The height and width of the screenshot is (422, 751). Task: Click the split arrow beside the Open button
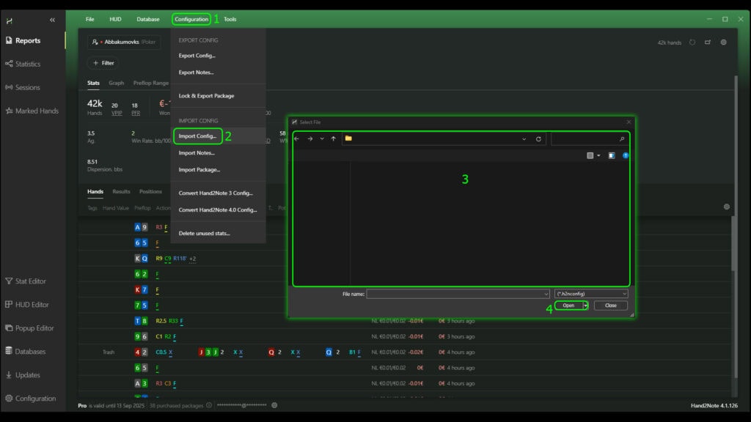point(585,306)
